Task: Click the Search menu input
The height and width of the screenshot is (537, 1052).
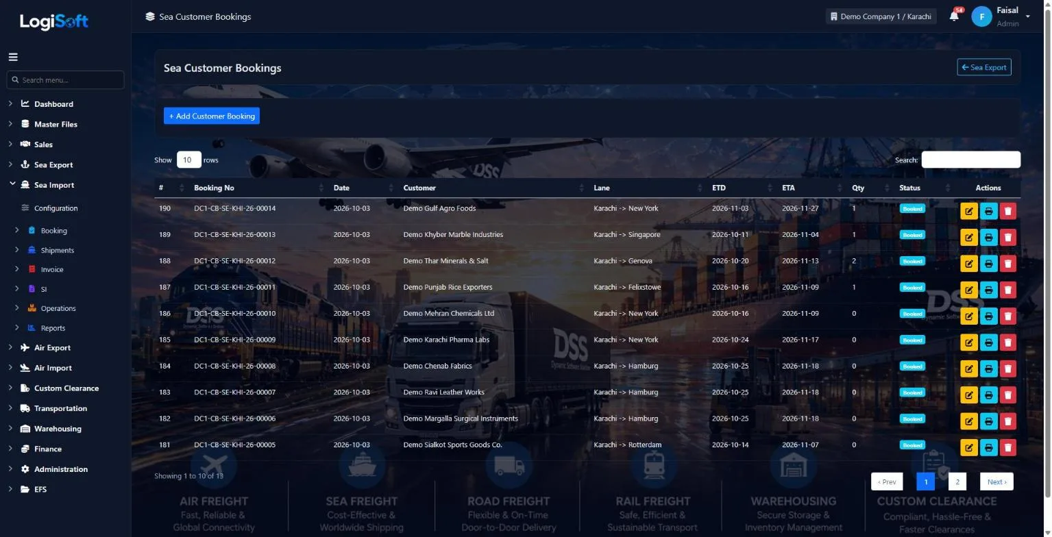Action: coord(65,80)
